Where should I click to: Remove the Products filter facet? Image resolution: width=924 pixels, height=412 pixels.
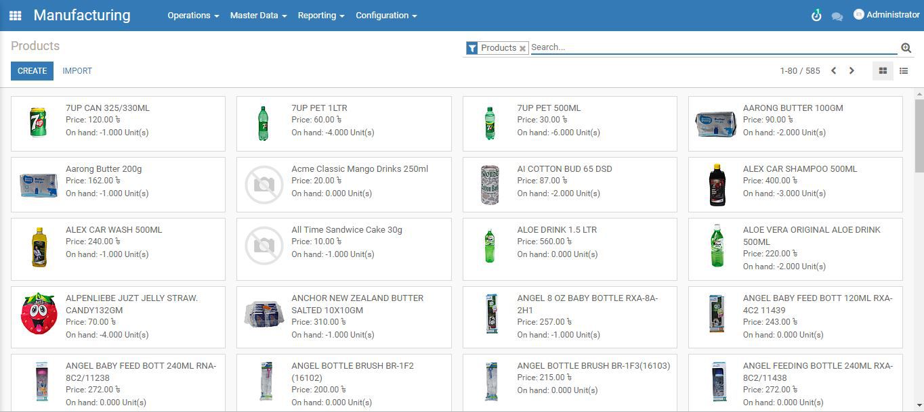click(x=522, y=48)
